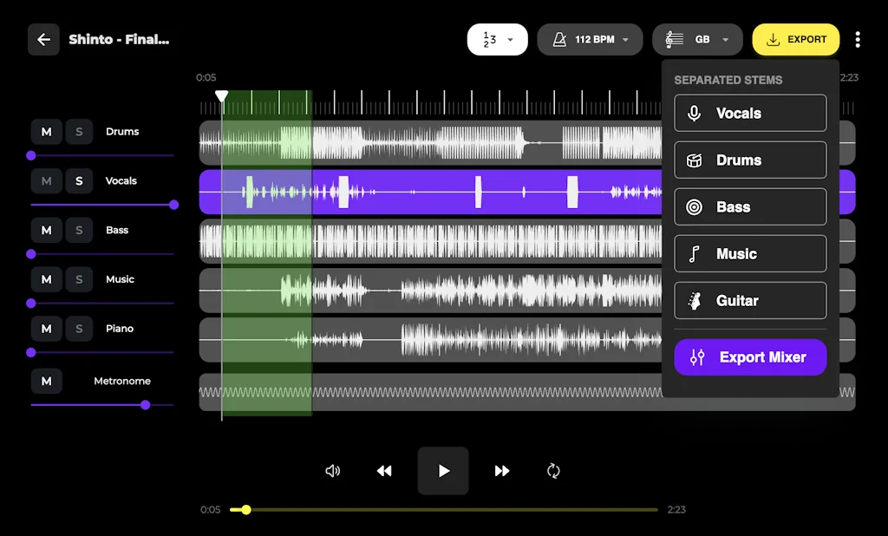Open the Export Mixer

point(750,356)
